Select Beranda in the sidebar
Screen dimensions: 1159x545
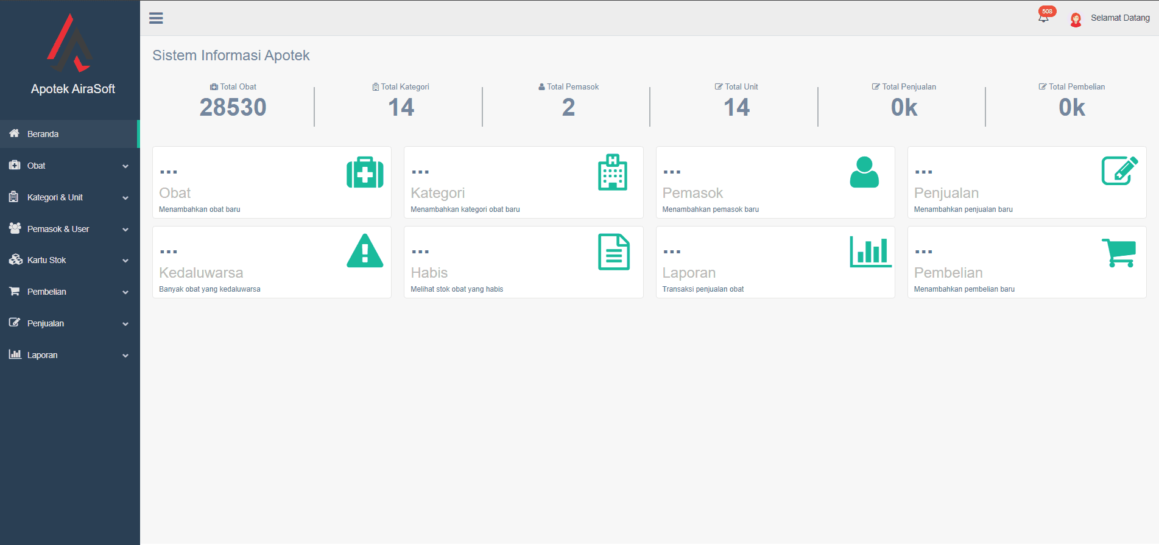coord(43,134)
